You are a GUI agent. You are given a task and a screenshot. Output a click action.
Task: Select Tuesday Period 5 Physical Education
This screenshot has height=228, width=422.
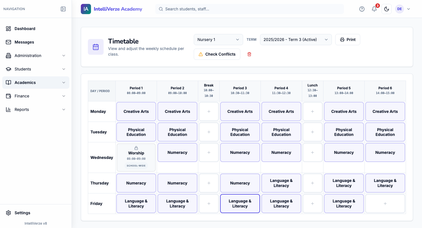(344, 132)
